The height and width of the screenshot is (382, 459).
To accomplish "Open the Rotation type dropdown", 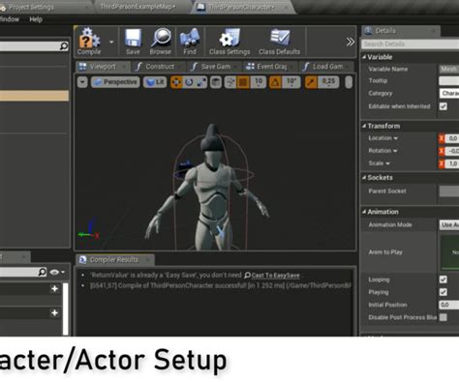I will coord(382,151).
